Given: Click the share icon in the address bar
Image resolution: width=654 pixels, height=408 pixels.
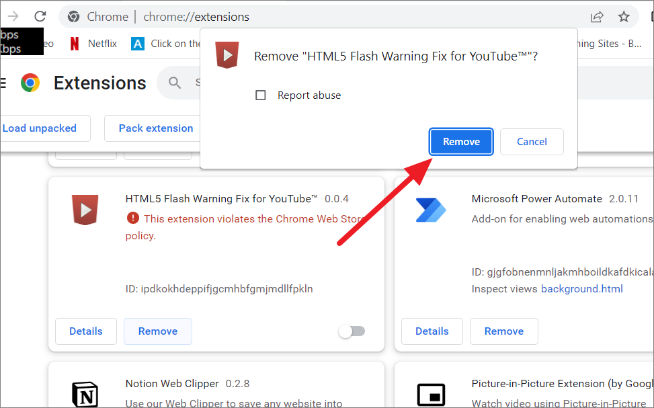Looking at the screenshot, I should coord(597,17).
